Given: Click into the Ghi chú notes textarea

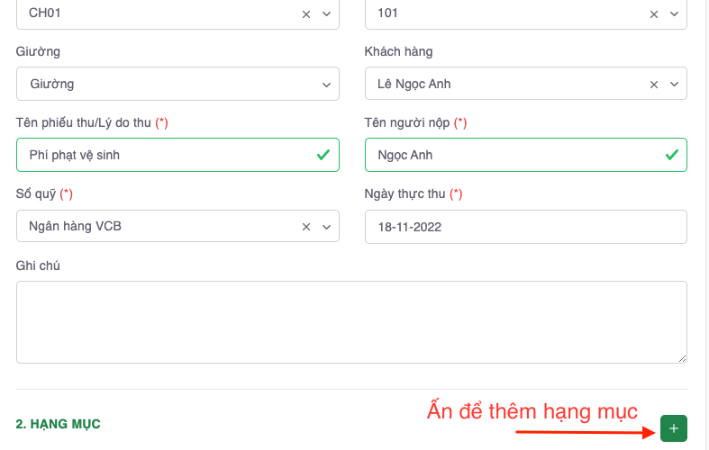Looking at the screenshot, I should click(x=351, y=321).
